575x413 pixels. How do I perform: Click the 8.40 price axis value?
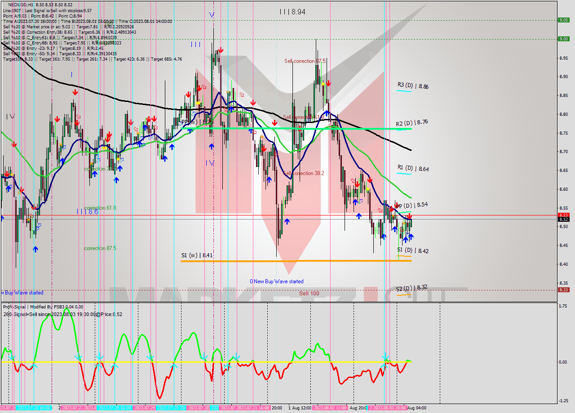(563, 264)
